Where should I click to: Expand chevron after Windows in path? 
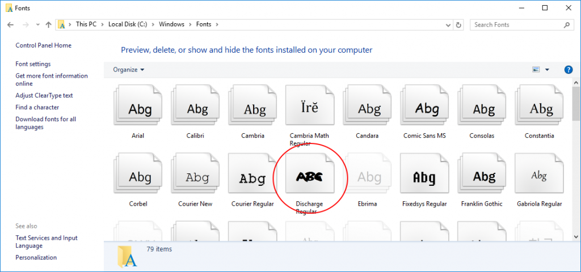coord(190,24)
